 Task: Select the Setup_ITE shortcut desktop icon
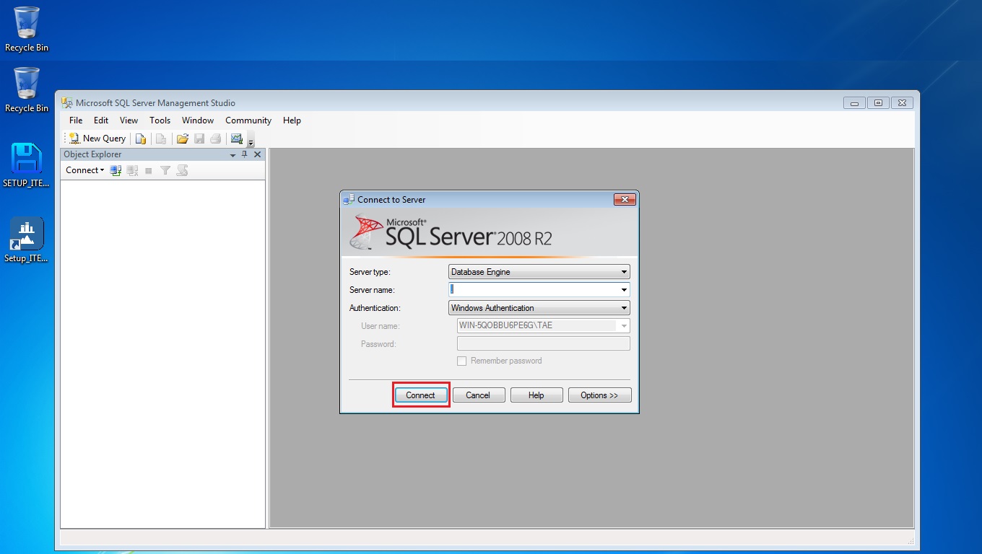point(27,240)
